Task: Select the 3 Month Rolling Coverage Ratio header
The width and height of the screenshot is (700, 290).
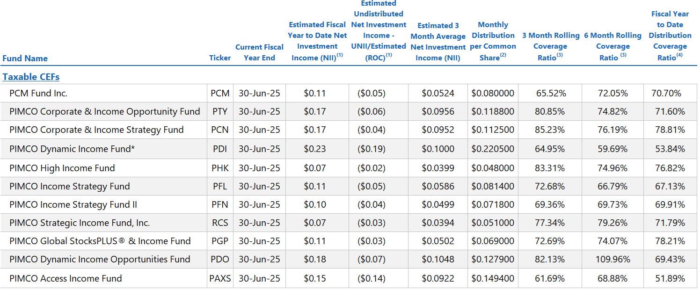Action: coord(551,46)
